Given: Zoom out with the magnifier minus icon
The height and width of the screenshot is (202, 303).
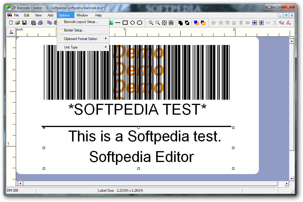Looking at the screenshot, I should (x=158, y=23).
